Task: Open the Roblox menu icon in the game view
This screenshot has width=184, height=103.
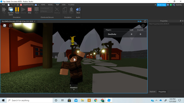Action: [x=4, y=26]
